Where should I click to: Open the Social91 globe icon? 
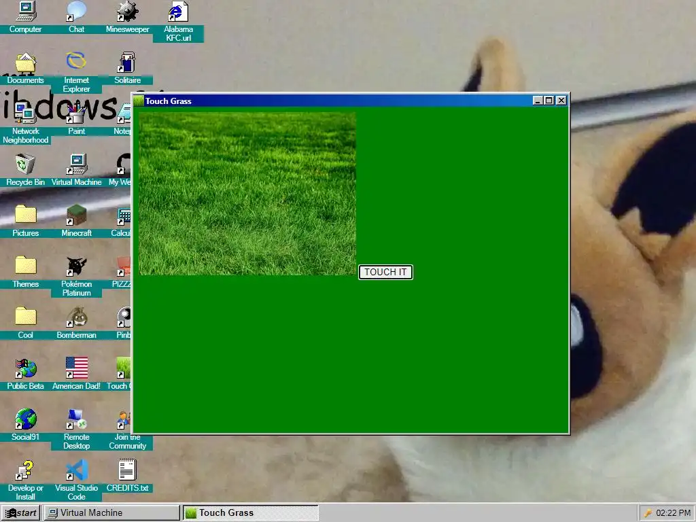point(25,425)
